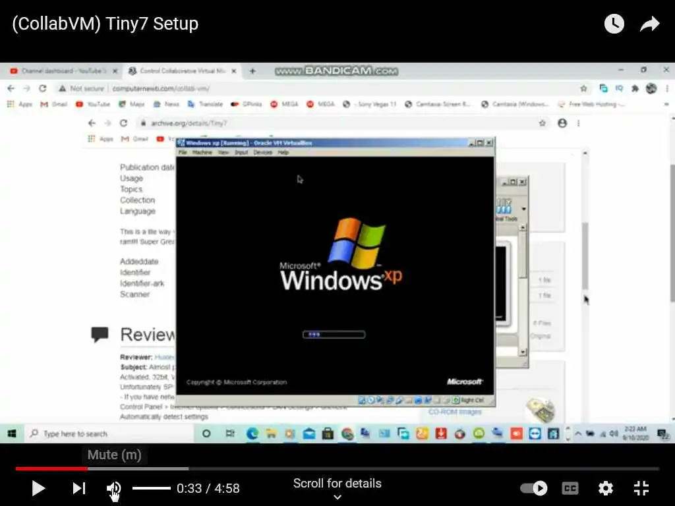
Task: Open inner browser three-dot menu
Action: [579, 123]
